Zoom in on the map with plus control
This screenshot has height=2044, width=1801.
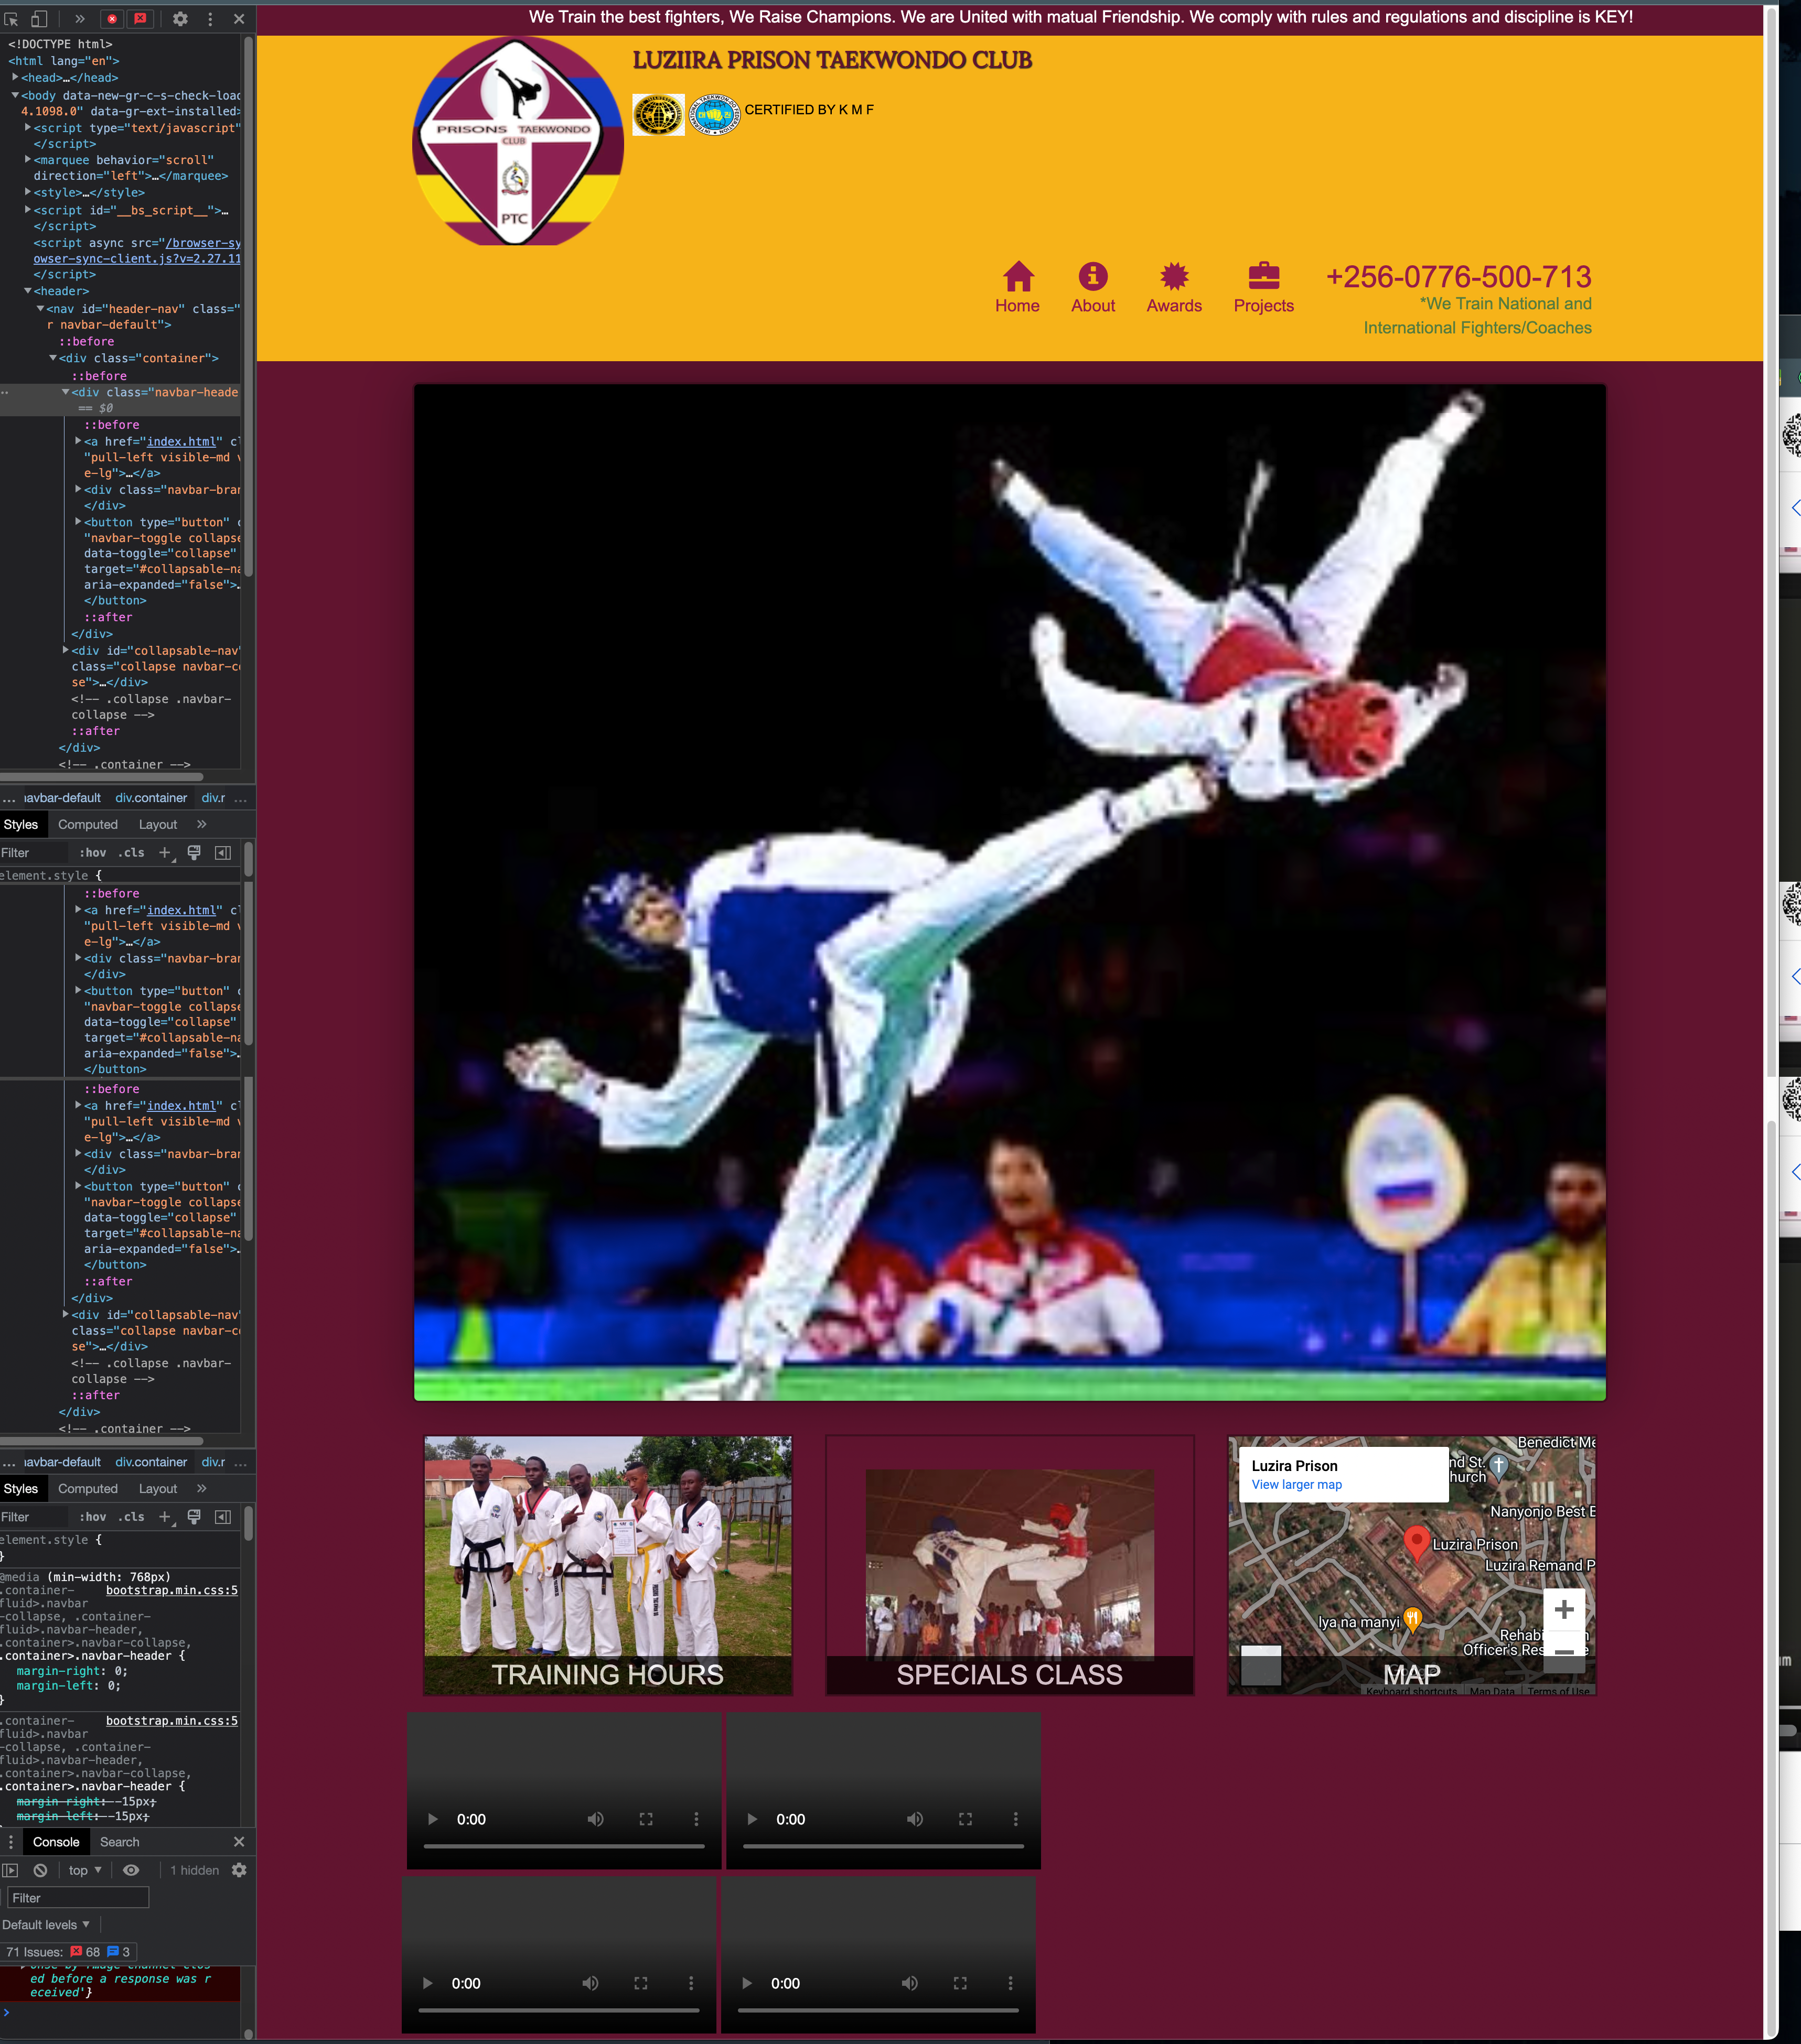click(x=1564, y=1609)
